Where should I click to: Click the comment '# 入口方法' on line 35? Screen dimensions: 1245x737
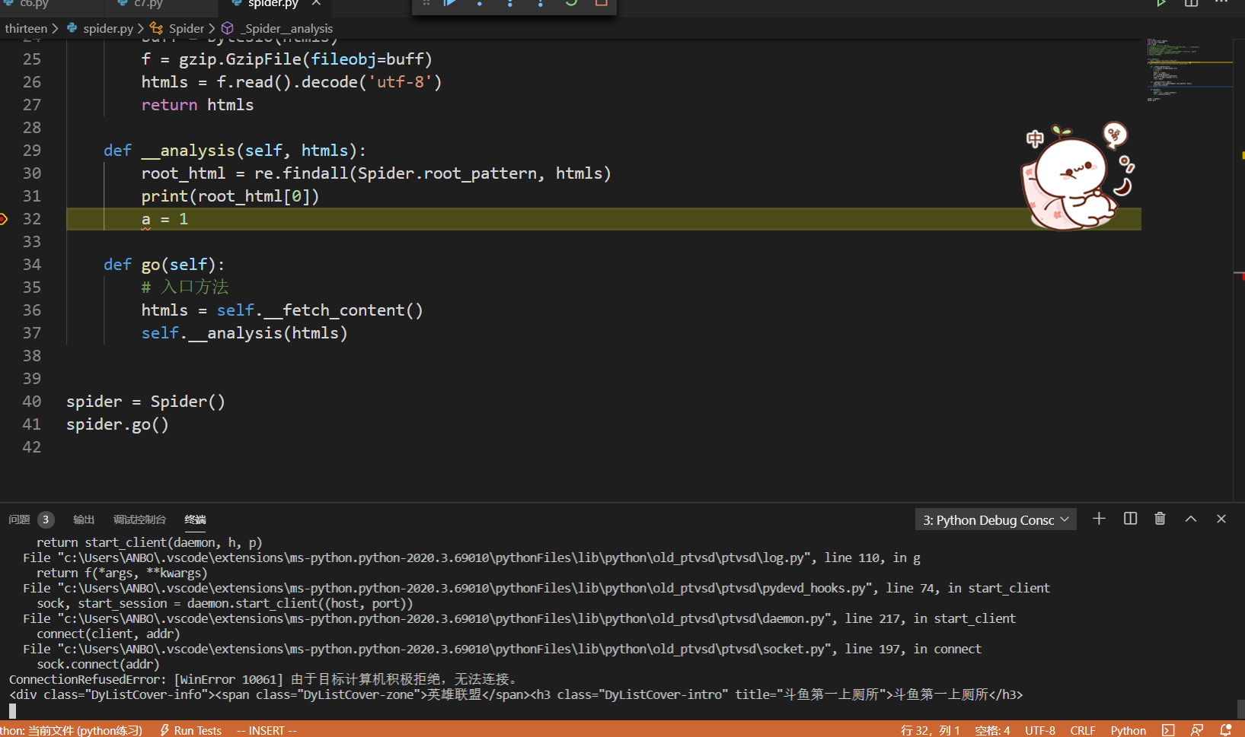(x=185, y=287)
